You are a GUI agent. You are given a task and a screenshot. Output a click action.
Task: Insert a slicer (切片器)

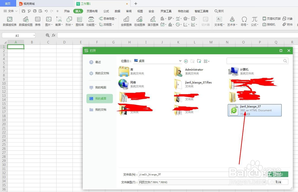(x=205, y=21)
